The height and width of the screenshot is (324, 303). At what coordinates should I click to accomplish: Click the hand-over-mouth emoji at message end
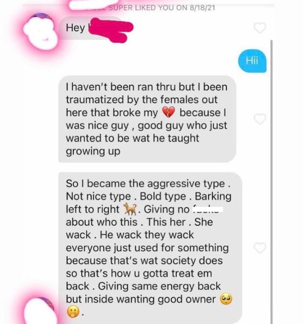click(x=73, y=311)
